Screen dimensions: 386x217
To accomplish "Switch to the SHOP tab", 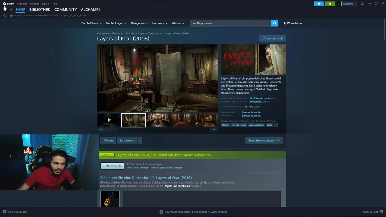I will (x=21, y=10).
